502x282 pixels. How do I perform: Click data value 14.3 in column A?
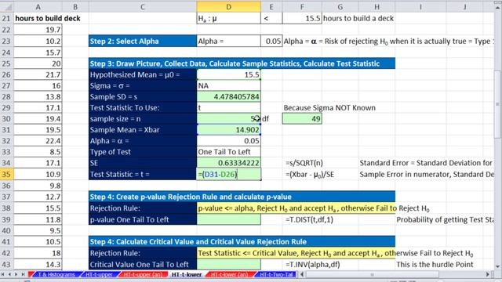point(38,265)
